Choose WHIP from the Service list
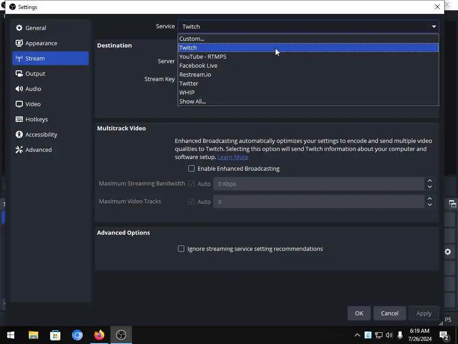 coord(308,92)
